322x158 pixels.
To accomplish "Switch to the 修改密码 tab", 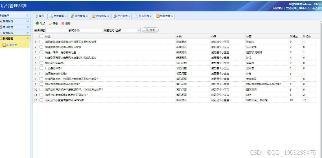I will [100, 16].
